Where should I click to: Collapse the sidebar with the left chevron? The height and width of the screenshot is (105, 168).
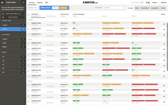[x=24, y=2]
